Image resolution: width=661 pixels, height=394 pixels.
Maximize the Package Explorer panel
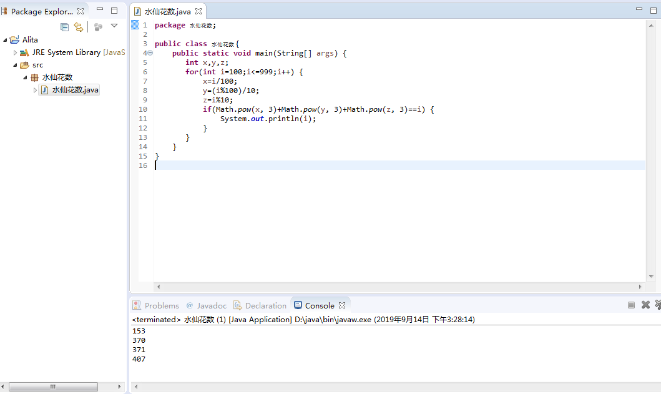pos(114,11)
